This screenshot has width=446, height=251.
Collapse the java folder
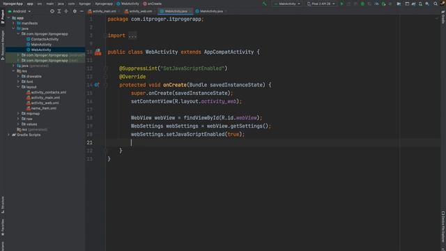coord(13,29)
